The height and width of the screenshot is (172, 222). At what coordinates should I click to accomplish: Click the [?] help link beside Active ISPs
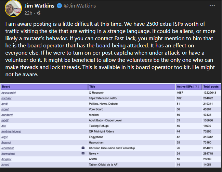196,87
